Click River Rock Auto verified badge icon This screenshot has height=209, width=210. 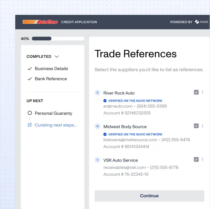(105, 101)
